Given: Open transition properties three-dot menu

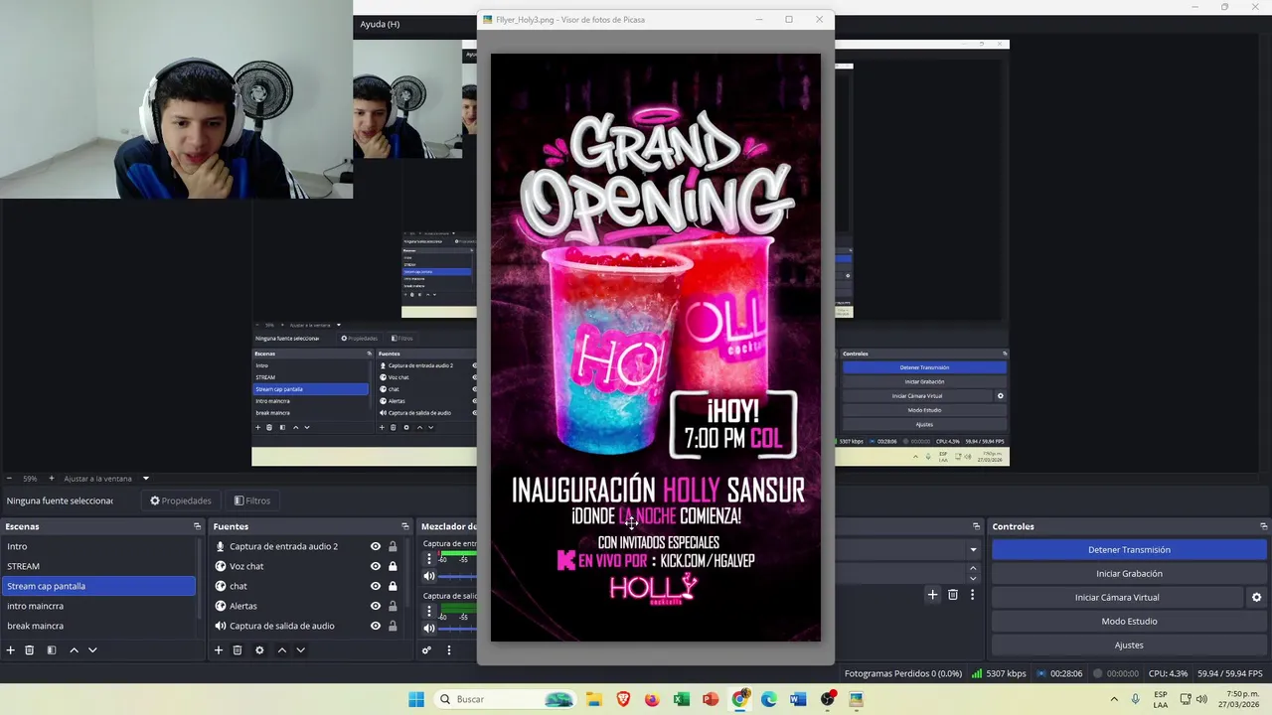Looking at the screenshot, I should coord(972,595).
